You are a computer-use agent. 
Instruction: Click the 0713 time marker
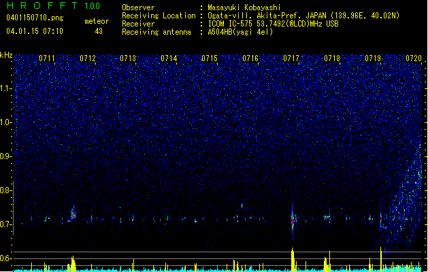point(128,58)
